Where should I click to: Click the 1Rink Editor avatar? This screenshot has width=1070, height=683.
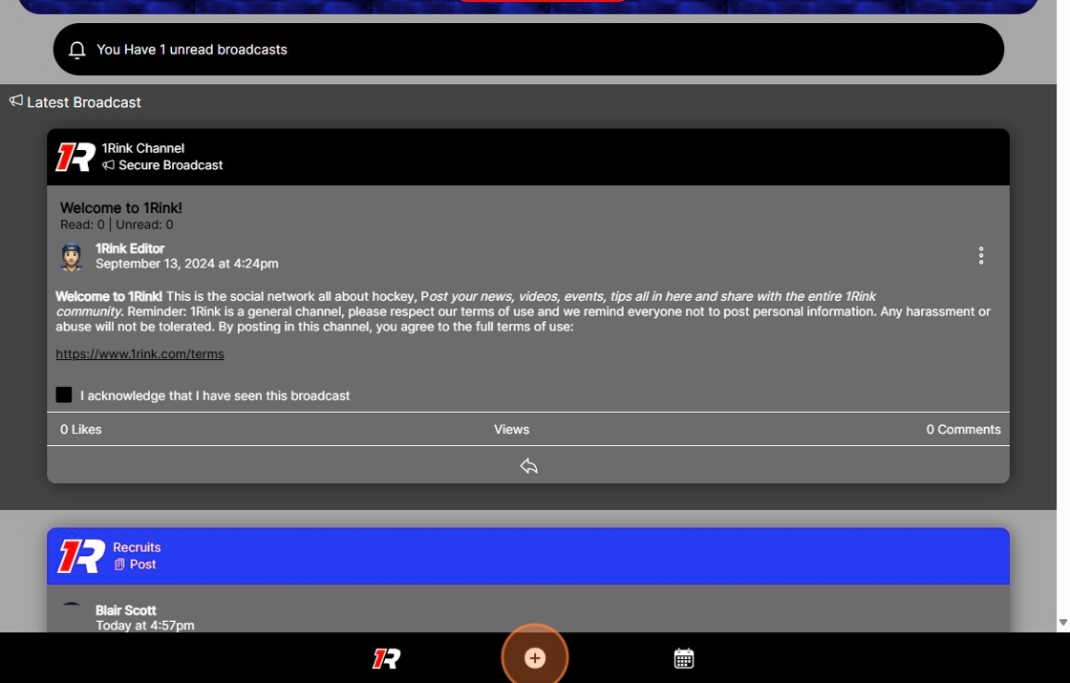click(71, 257)
